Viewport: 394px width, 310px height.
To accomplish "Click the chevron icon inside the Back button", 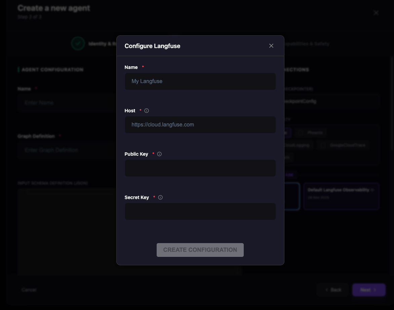I will click(326, 290).
